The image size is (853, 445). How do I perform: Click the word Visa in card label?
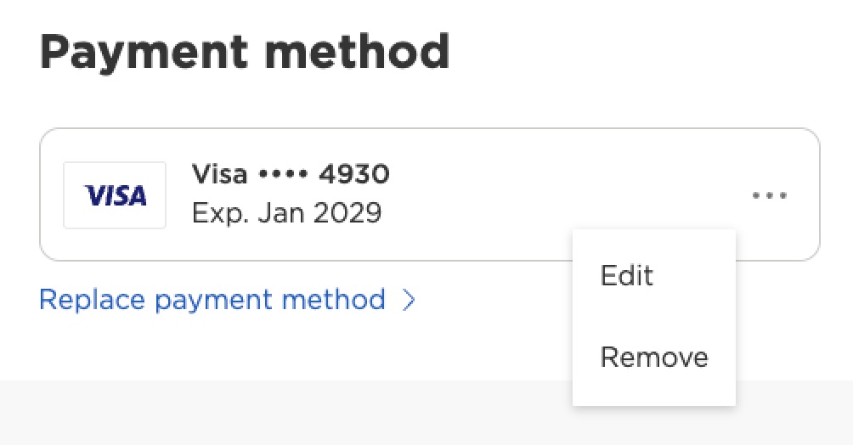(219, 175)
